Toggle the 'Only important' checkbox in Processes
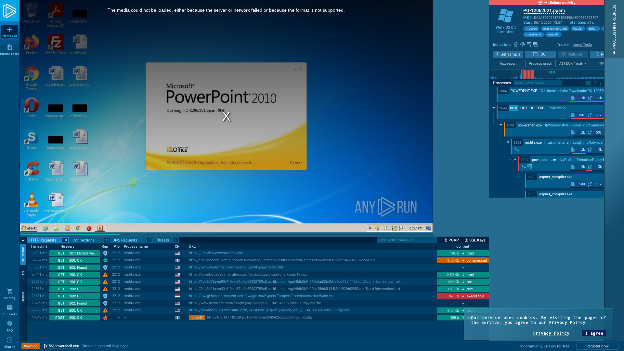The height and width of the screenshot is (351, 624). point(588,83)
